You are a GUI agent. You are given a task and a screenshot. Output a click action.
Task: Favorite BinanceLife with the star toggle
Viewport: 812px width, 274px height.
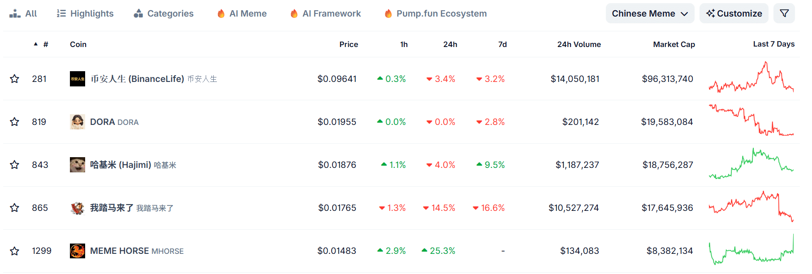15,79
